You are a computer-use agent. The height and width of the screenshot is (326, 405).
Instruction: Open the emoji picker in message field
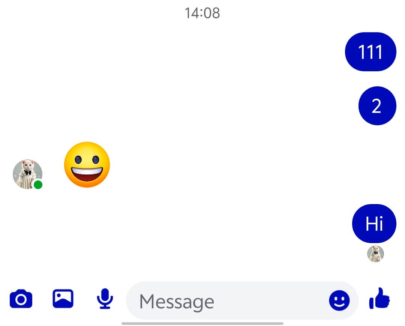339,300
